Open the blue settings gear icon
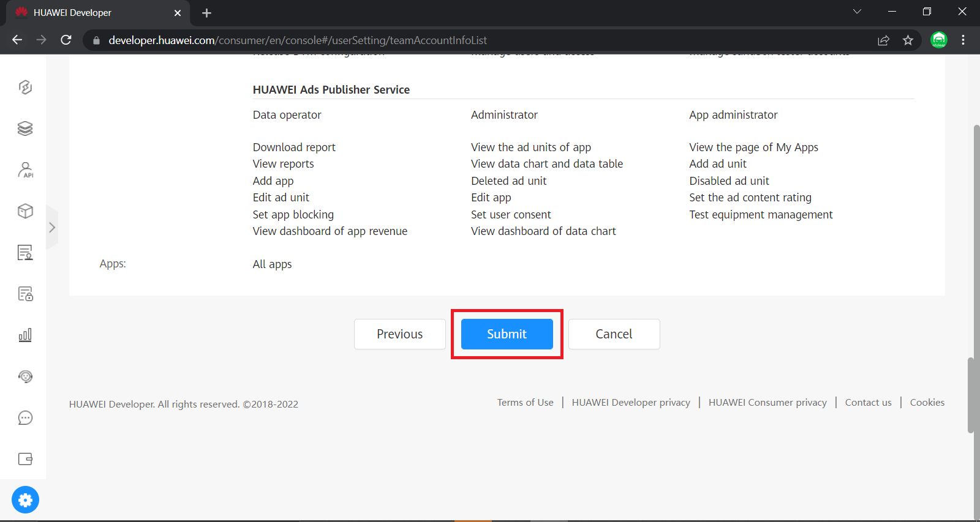Viewport: 980px width, 522px height. (25, 500)
